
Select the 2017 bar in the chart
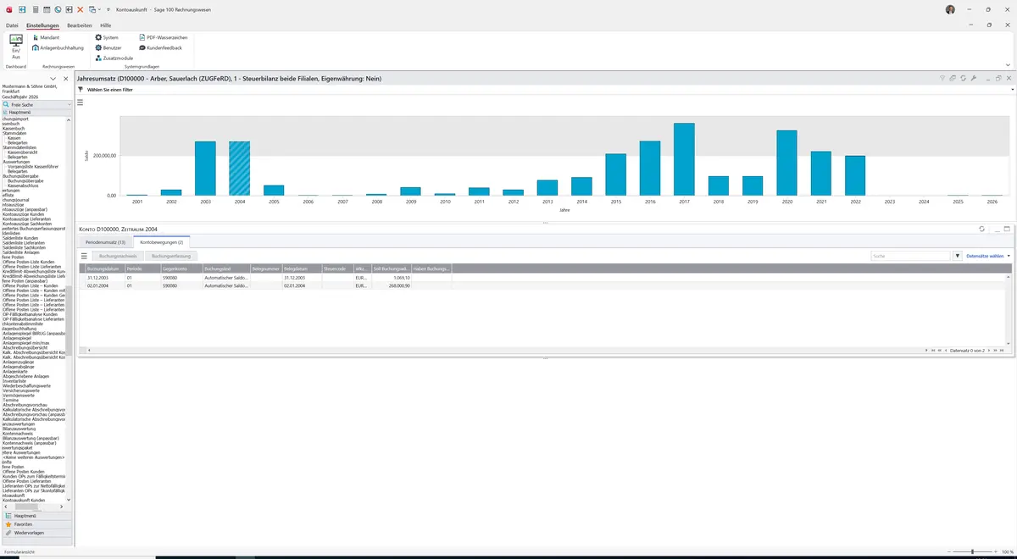pyautogui.click(x=684, y=159)
